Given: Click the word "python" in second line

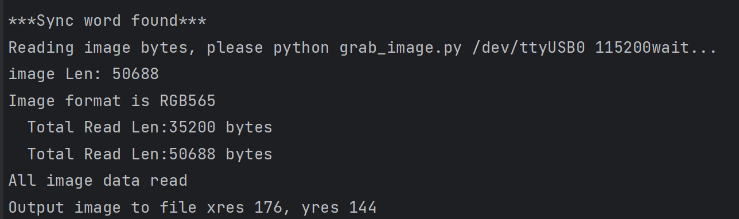Looking at the screenshot, I should (x=301, y=48).
